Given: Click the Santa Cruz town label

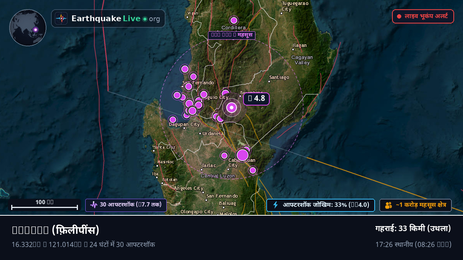Looking at the screenshot, I should point(164,147).
